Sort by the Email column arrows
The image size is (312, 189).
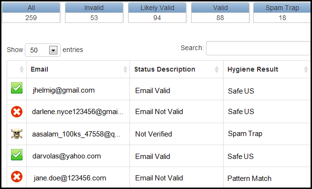pos(125,69)
